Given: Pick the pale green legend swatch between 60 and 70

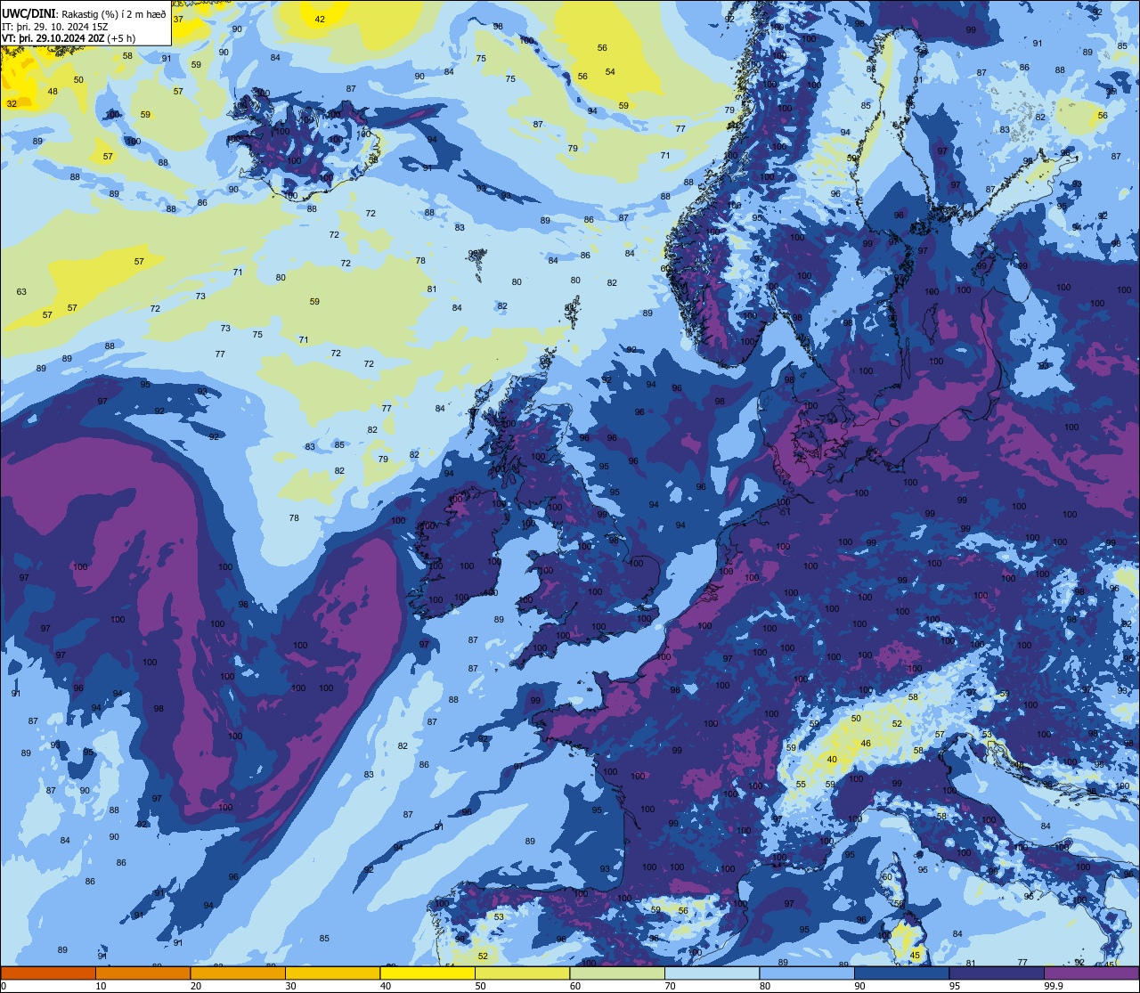Looking at the screenshot, I should (617, 973).
